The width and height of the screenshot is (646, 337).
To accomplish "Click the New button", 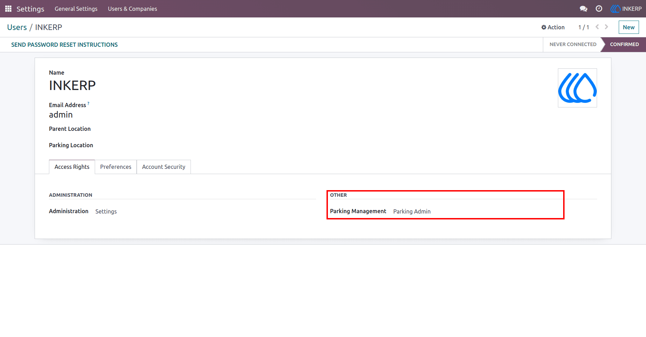I will [629, 27].
